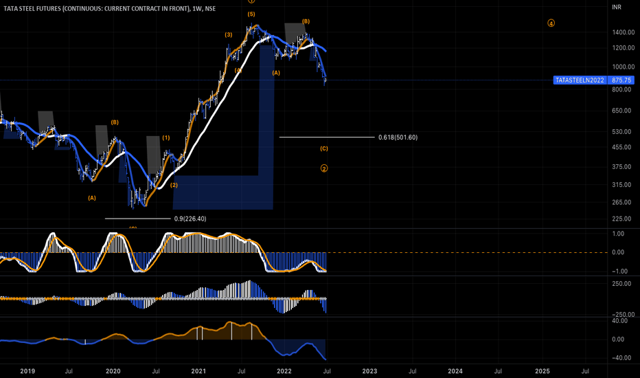
Task: Click the white 0.9 retracement line
Action: click(137, 219)
